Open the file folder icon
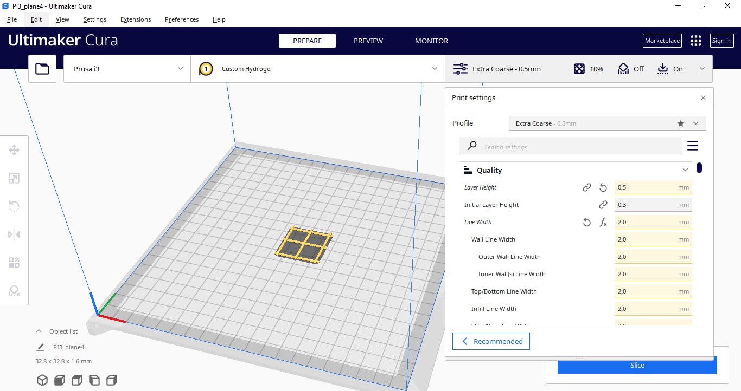 42,69
